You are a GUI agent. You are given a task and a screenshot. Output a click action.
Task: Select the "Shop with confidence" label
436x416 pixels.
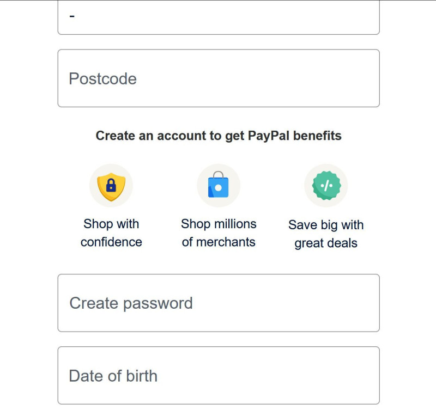[x=111, y=233]
